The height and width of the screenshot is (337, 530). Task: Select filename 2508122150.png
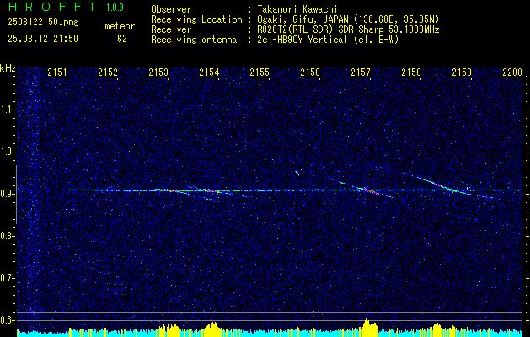pos(43,22)
